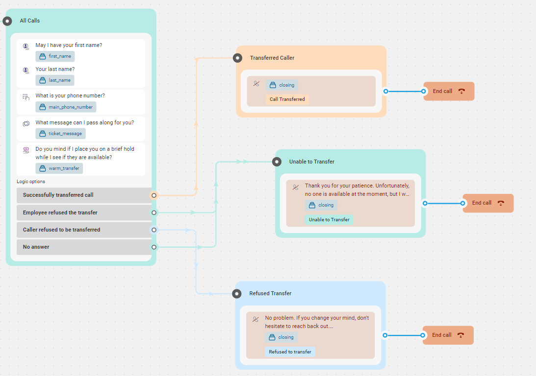
Task: Click the keypad icon beside the phone number question
Action: click(26, 97)
